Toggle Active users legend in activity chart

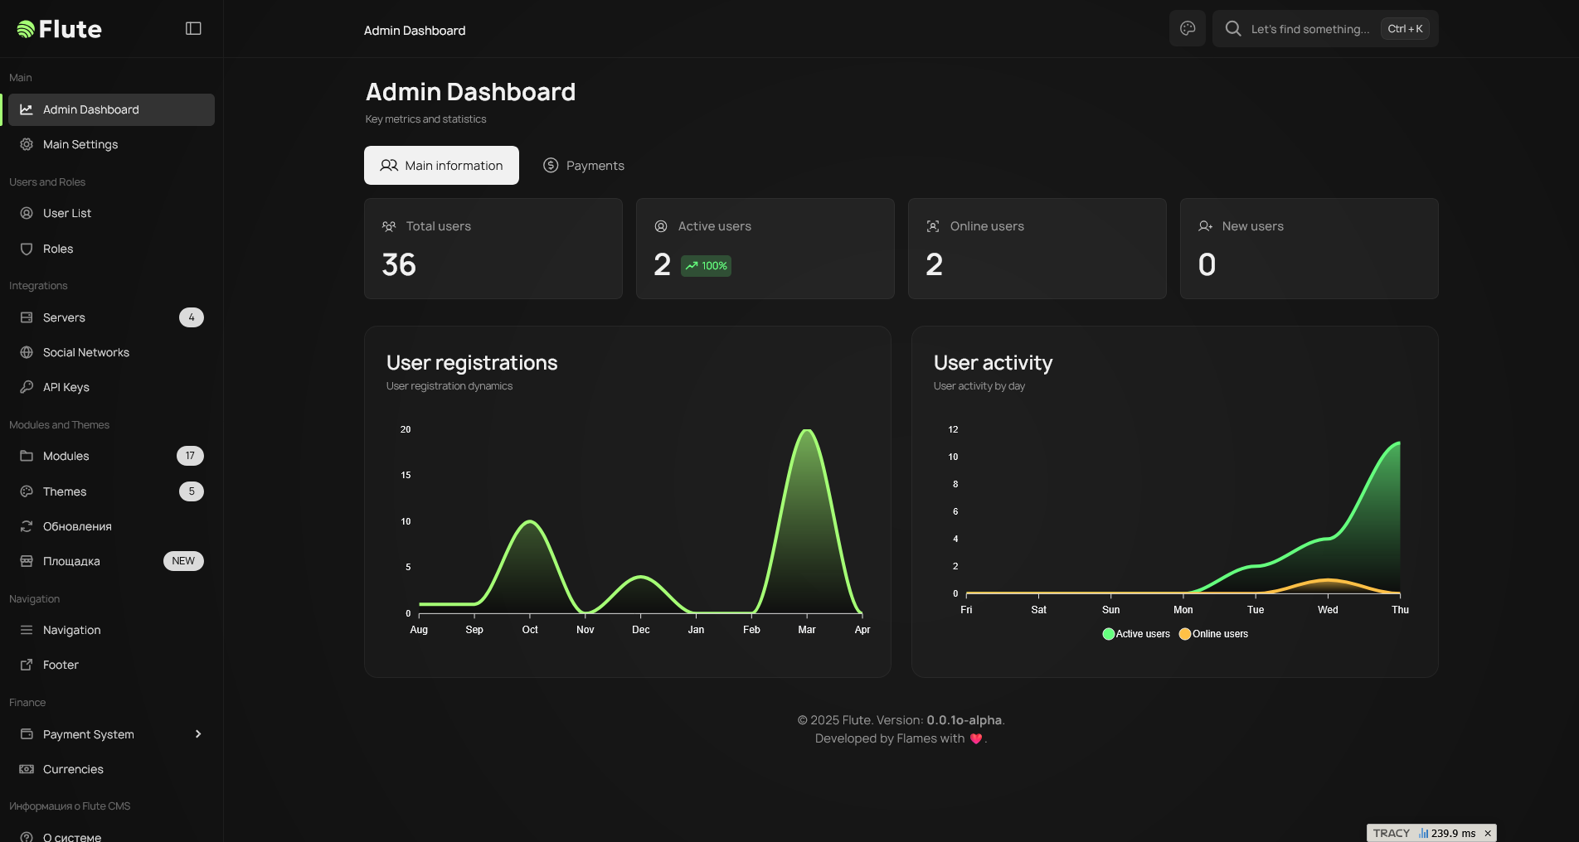(x=1136, y=634)
